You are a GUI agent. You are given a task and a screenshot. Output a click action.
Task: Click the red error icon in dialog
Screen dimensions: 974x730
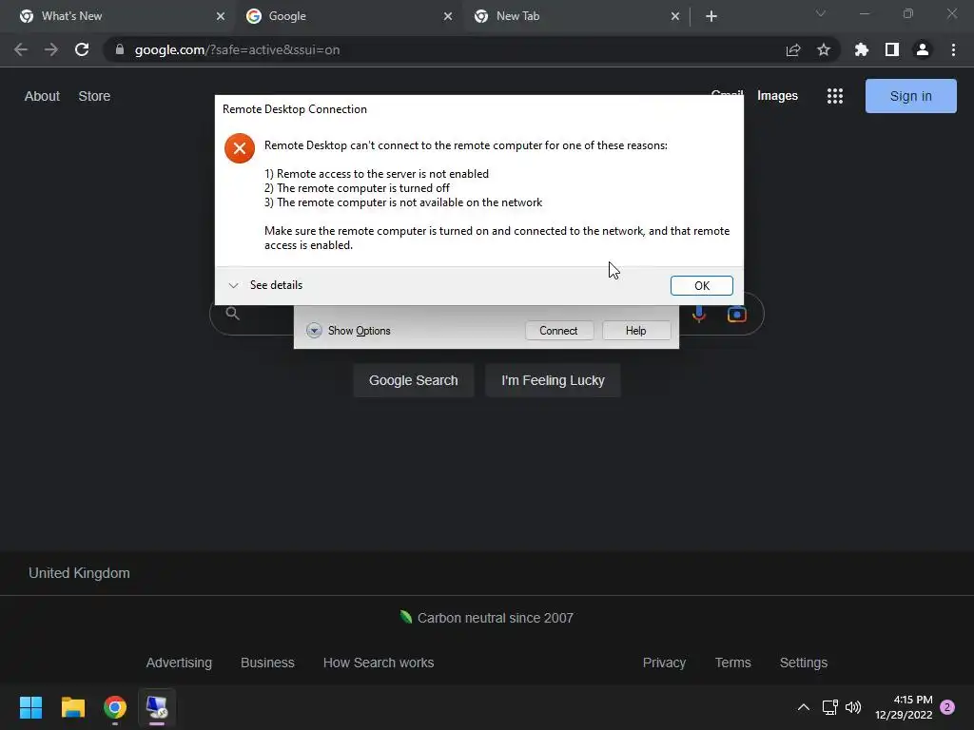pos(239,148)
